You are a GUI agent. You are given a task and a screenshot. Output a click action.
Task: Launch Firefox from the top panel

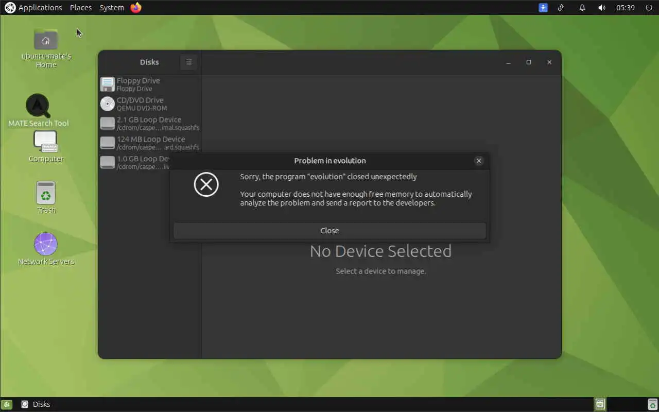[136, 8]
